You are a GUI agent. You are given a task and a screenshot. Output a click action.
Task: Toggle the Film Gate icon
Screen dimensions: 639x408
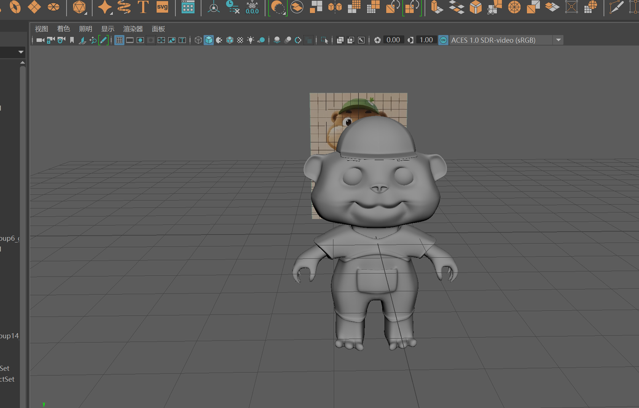[130, 40]
